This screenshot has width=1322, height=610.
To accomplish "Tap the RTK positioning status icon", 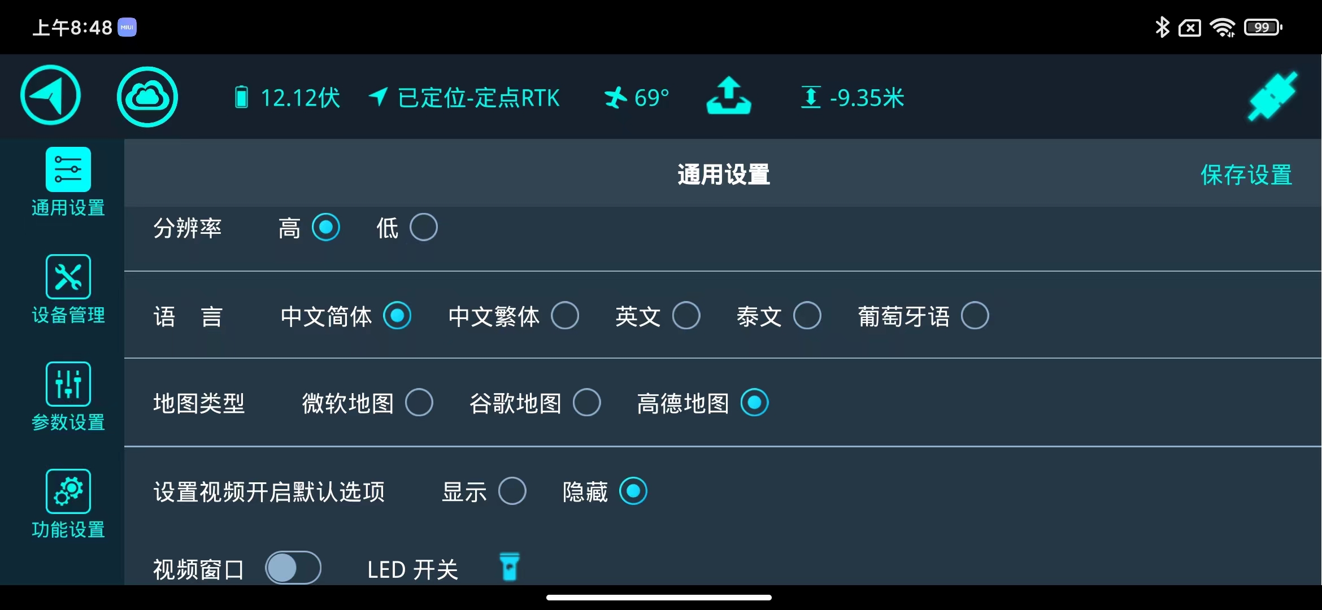I will coord(379,97).
